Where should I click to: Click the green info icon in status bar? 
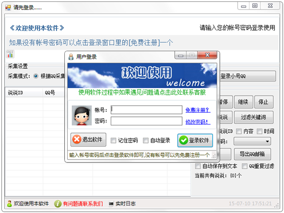58,204
